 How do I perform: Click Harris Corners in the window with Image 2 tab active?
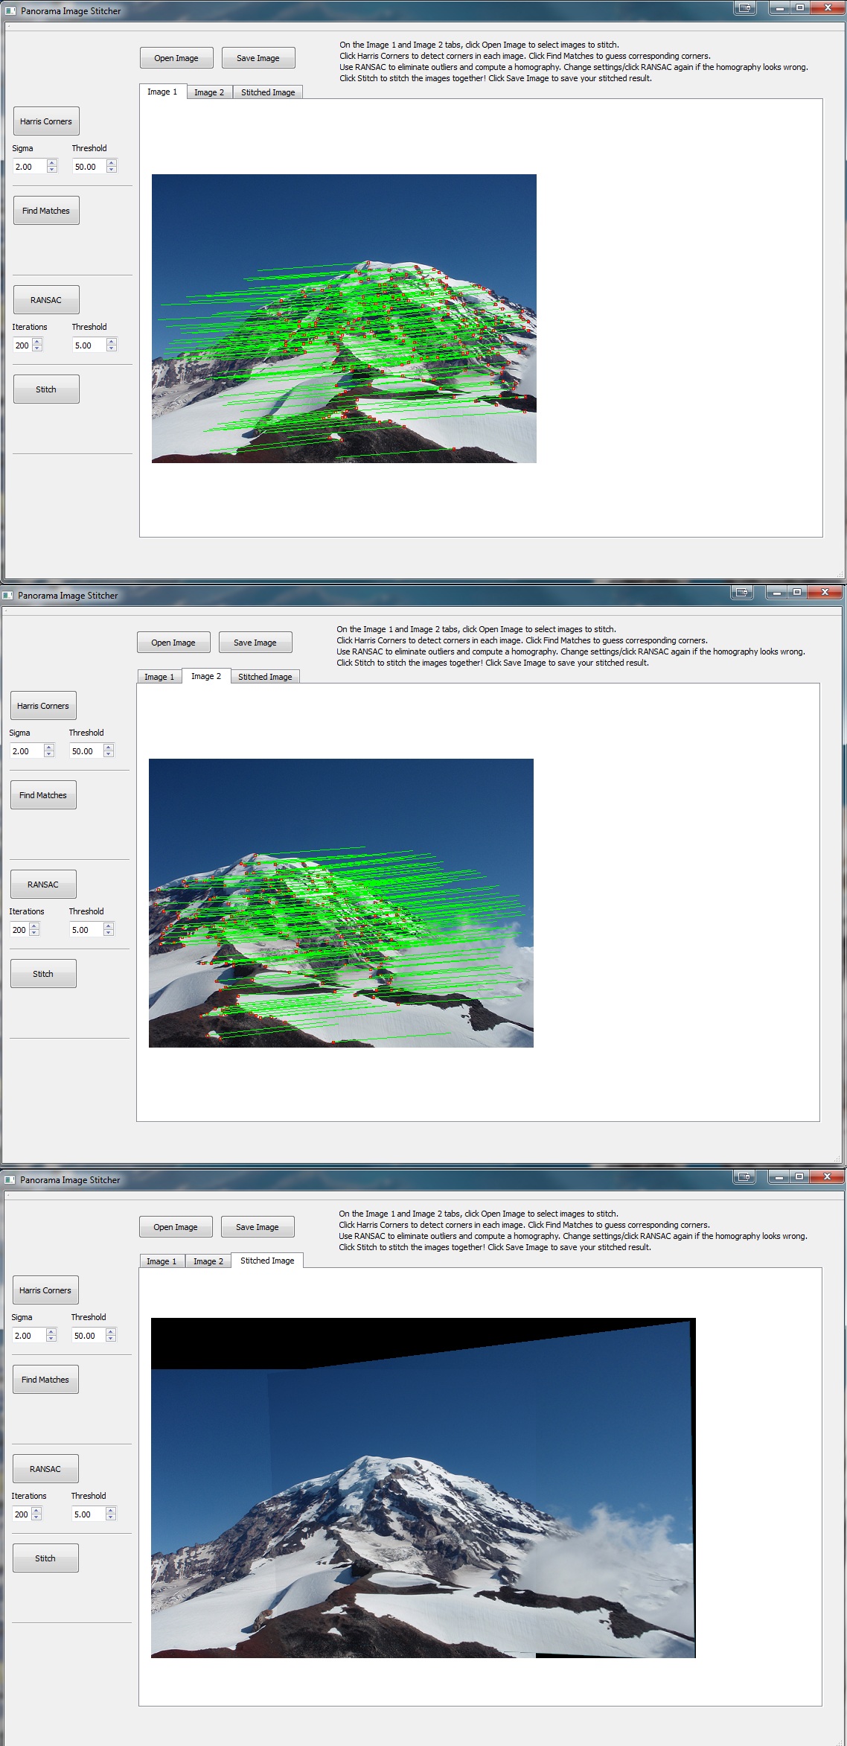(x=43, y=706)
